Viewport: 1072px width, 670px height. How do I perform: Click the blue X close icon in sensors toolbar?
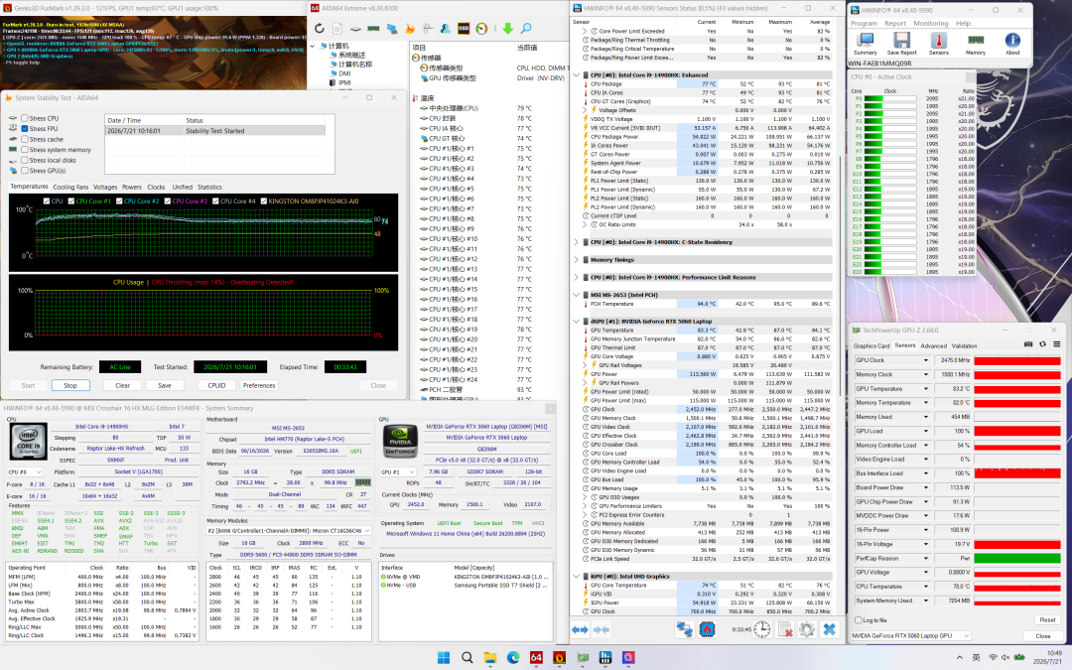(x=829, y=629)
